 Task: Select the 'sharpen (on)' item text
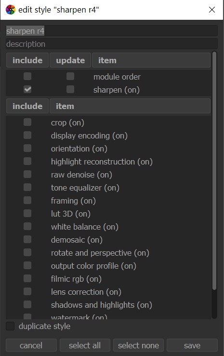click(117, 90)
